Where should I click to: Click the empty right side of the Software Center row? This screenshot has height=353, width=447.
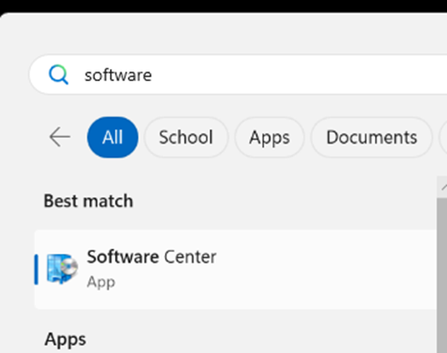(328, 269)
